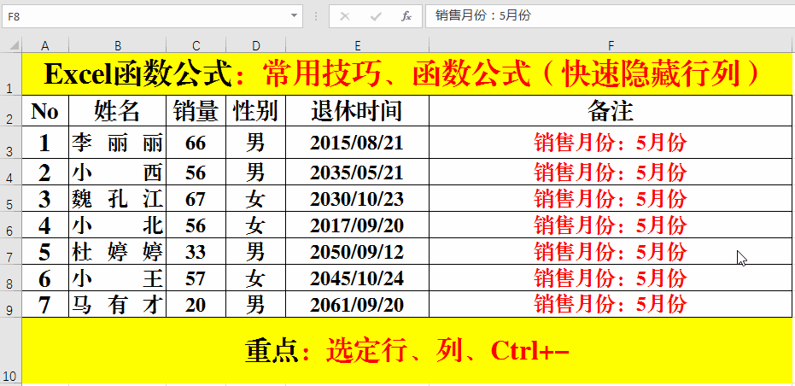Click the formula bar options dots handle
Image resolution: width=795 pixels, height=386 pixels.
click(316, 16)
